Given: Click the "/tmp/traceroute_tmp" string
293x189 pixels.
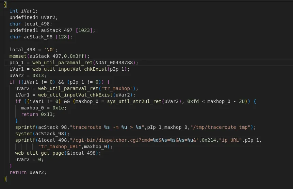Looking at the screenshot, I should (x=220, y=127).
